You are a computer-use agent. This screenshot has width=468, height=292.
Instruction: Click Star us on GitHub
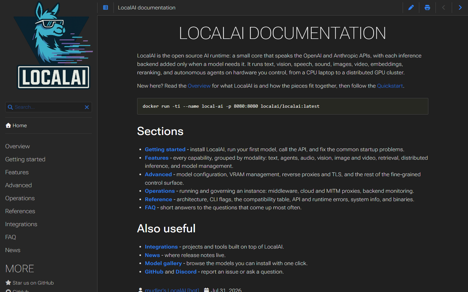30,283
